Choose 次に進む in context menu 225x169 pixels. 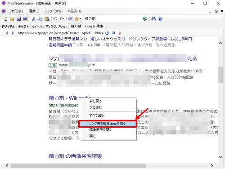[108, 107]
